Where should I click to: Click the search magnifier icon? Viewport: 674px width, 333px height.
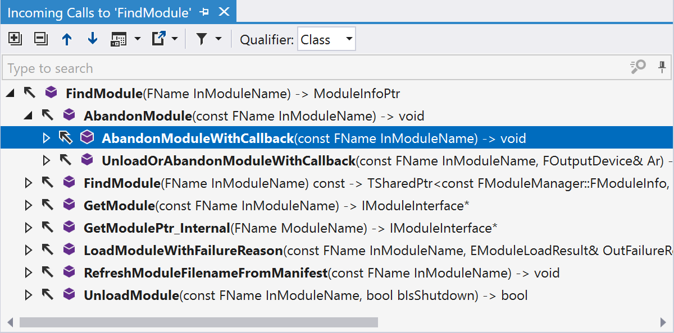637,67
